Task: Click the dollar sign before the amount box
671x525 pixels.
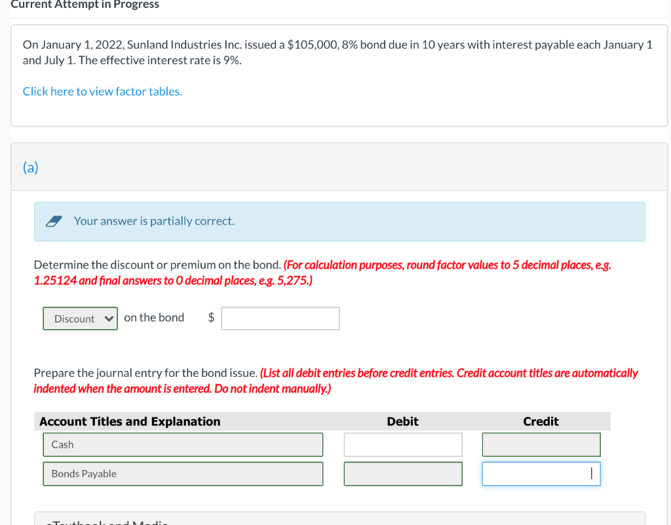Action: [210, 317]
